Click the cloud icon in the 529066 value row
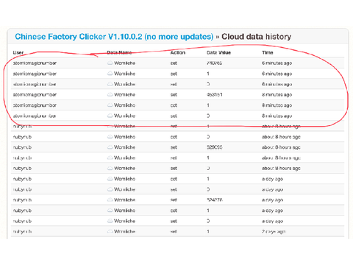 tap(110, 147)
